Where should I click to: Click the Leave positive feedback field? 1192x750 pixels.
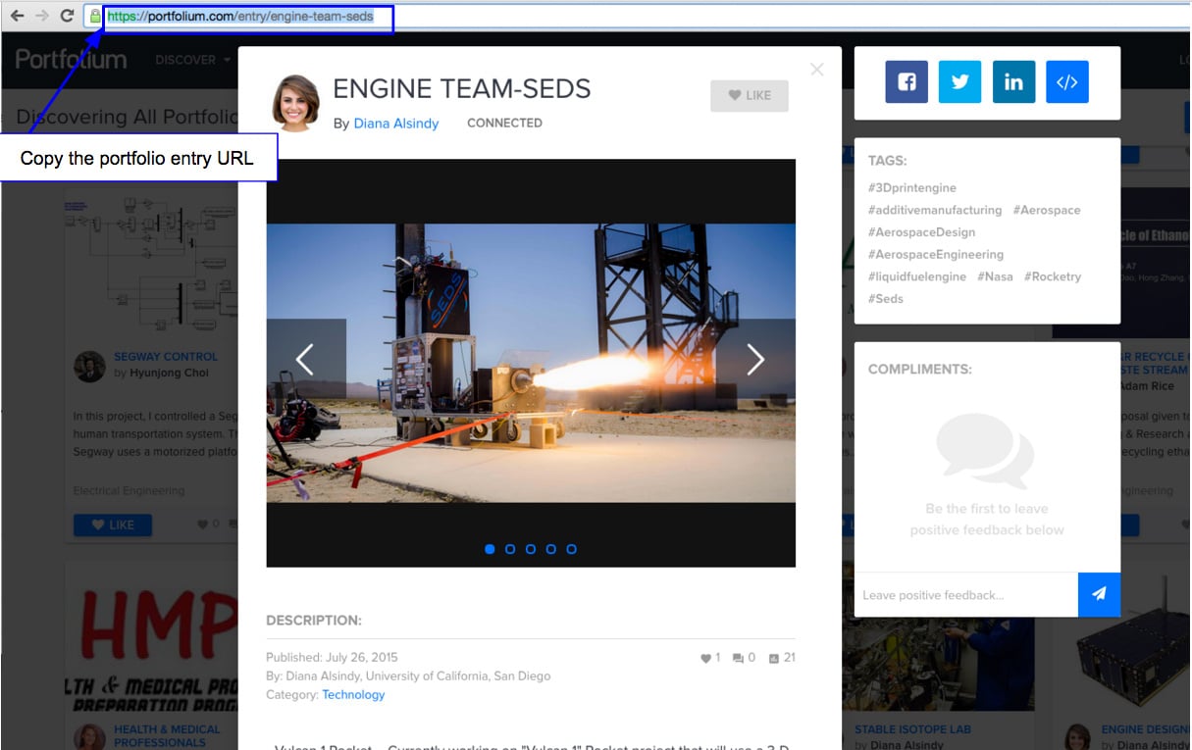tap(966, 595)
